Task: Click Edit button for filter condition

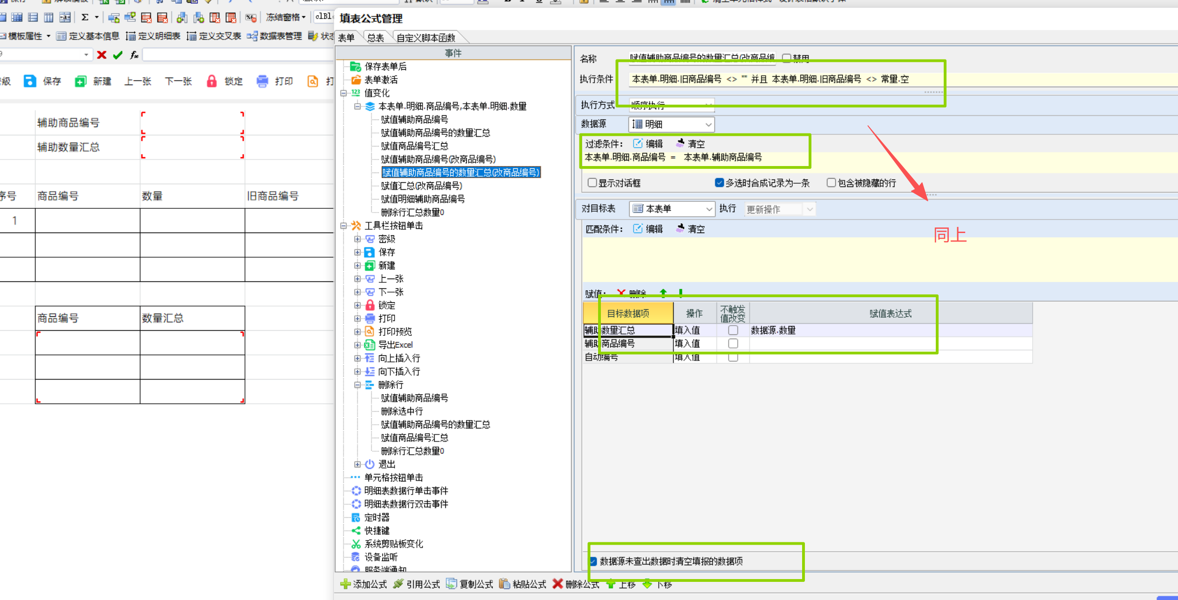Action: coord(648,144)
